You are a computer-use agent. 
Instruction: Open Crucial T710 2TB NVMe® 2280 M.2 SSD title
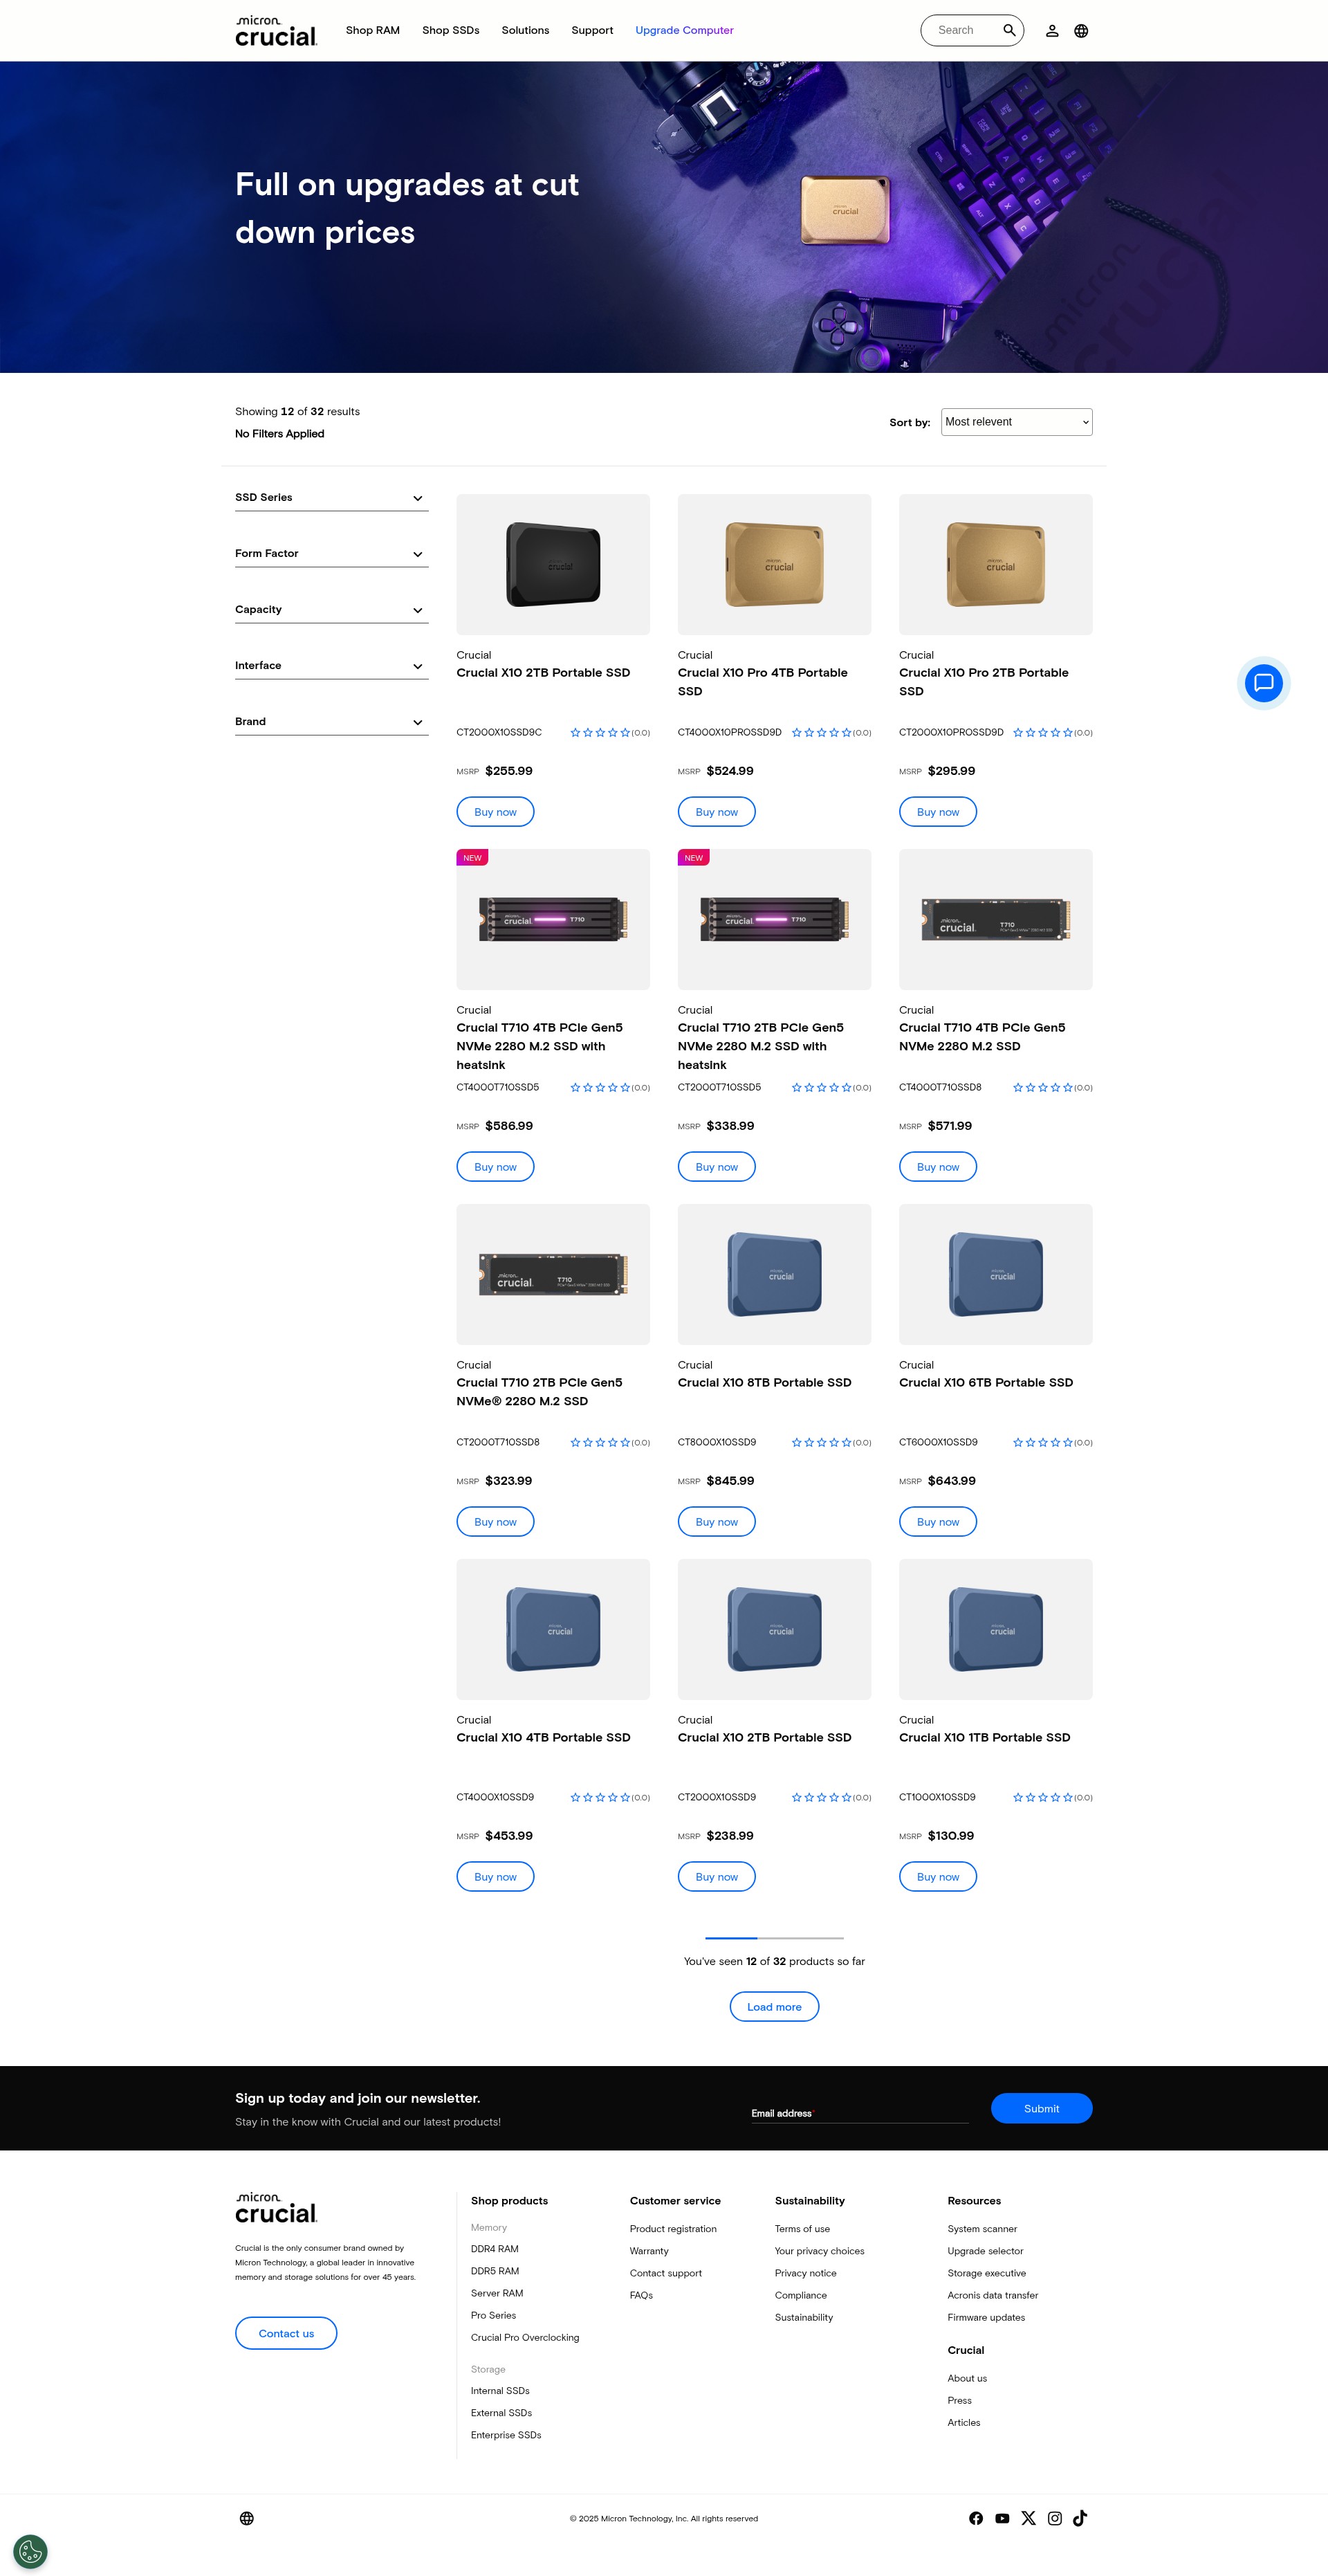(x=539, y=1392)
